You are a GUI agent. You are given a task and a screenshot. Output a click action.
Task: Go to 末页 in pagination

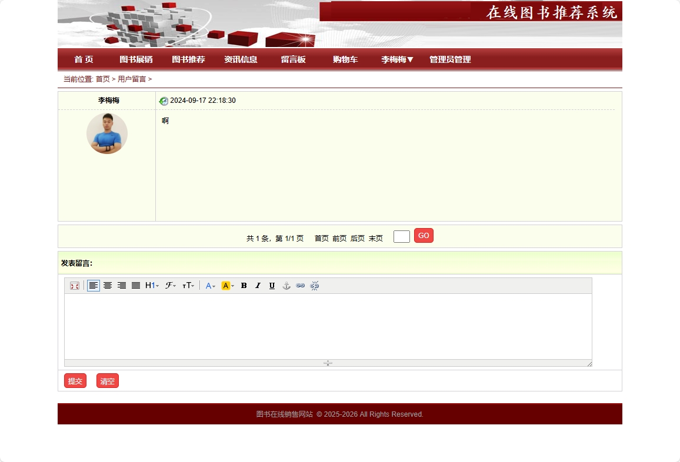tap(375, 239)
